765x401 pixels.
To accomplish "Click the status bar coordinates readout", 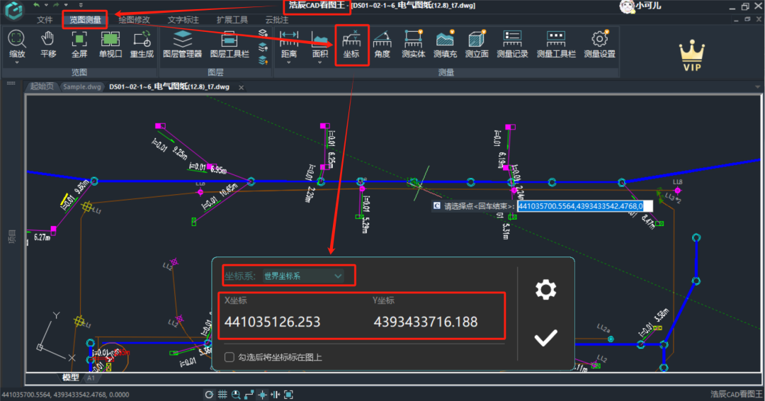I will (x=65, y=395).
